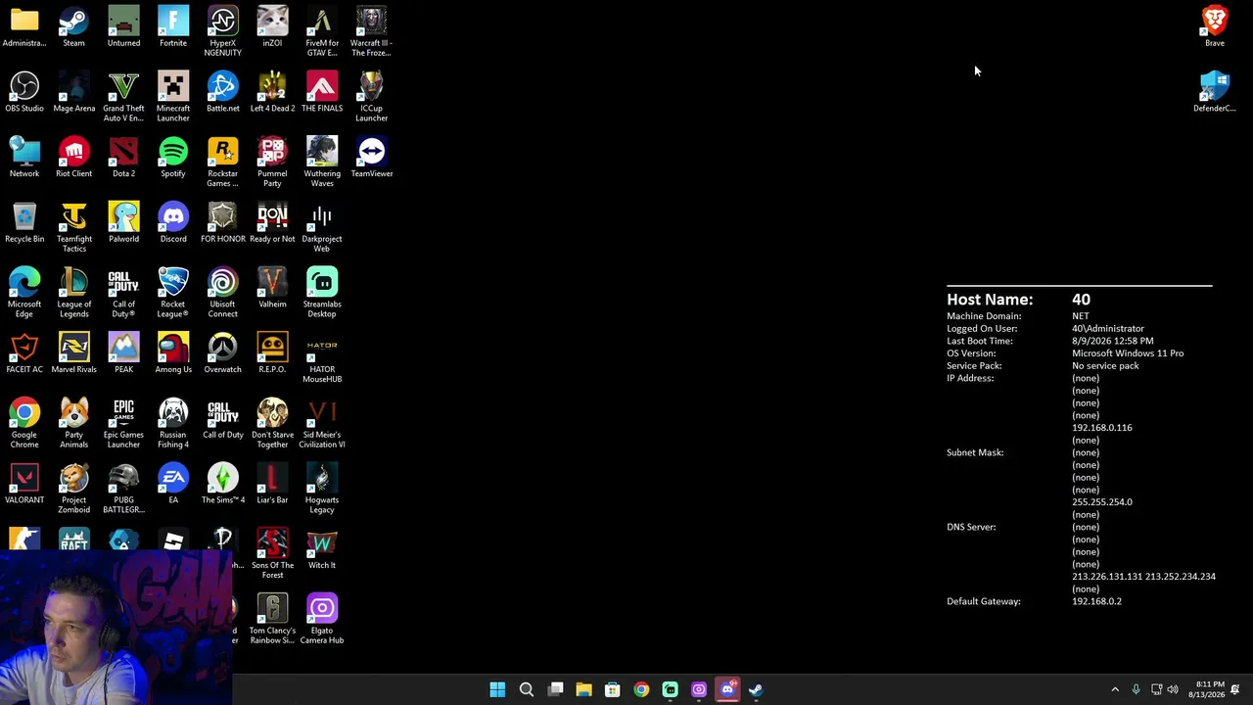
Task: Click the FACEIT AC desktop icon
Action: (24, 352)
